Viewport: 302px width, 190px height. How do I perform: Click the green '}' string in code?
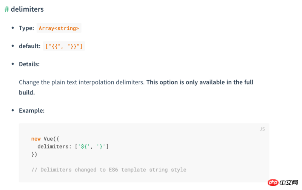pyautogui.click(x=101, y=147)
